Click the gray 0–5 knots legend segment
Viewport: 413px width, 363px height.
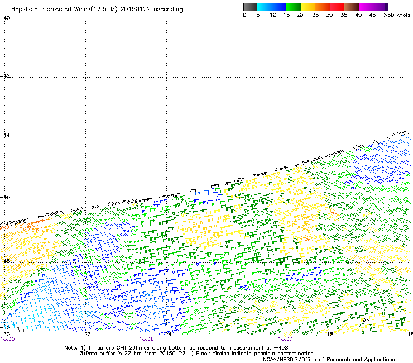coord(250,7)
